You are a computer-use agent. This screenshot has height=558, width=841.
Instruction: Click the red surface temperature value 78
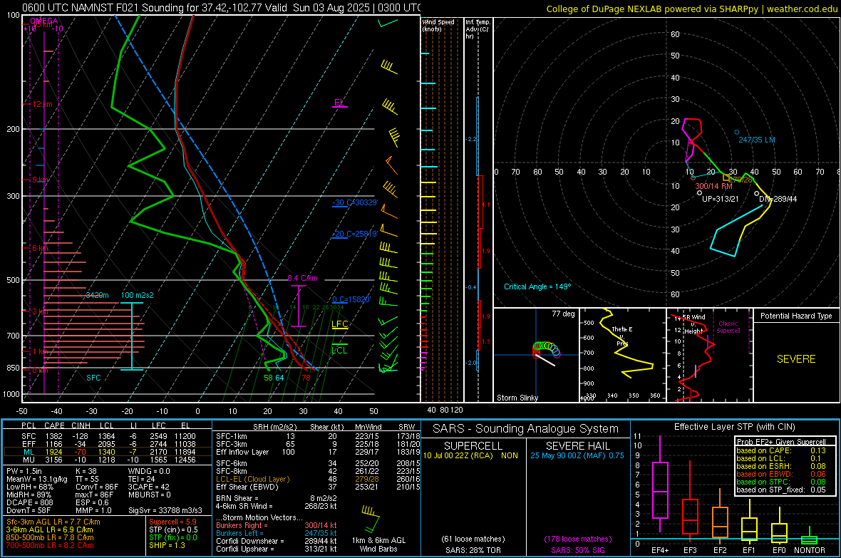click(306, 378)
